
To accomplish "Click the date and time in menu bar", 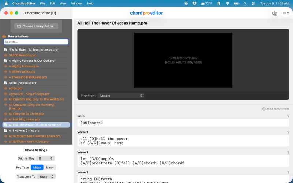I will [x=274, y=3].
